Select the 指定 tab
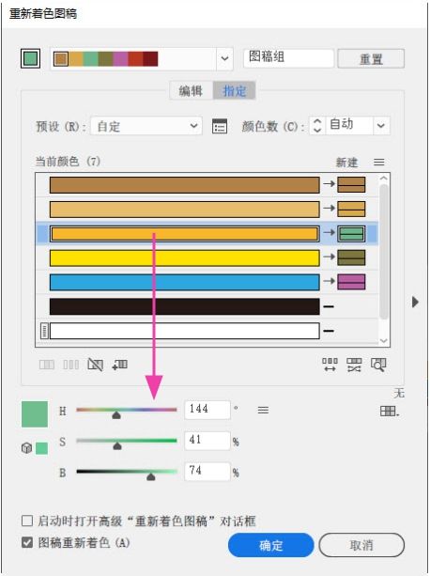Image resolution: width=430 pixels, height=576 pixels. pos(234,91)
